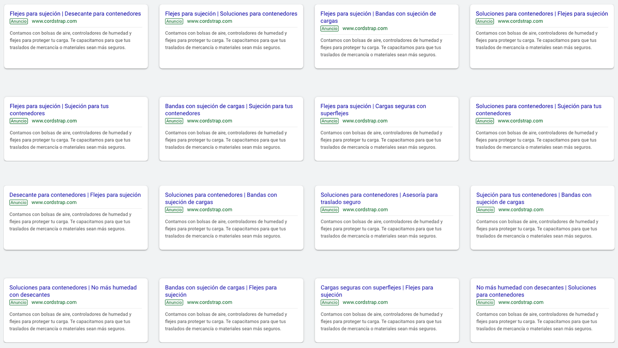
Task: Open cordstrap.com URL in 'Asesoría para traslado seguro' ad
Action: [365, 210]
